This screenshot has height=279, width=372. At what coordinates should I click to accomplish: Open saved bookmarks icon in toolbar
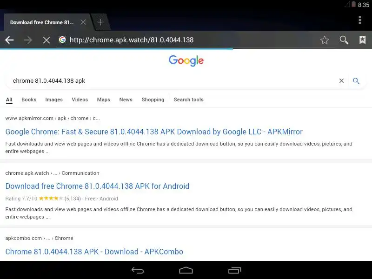(x=362, y=40)
